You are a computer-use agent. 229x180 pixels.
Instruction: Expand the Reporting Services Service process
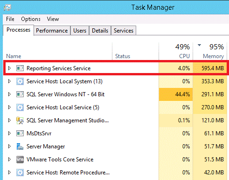pyautogui.click(x=9, y=68)
